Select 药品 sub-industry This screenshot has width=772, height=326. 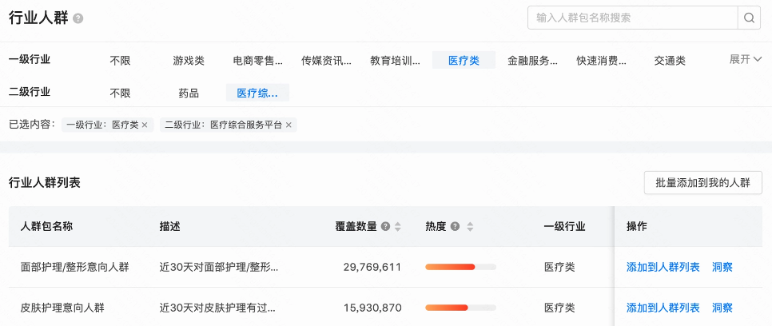[189, 93]
